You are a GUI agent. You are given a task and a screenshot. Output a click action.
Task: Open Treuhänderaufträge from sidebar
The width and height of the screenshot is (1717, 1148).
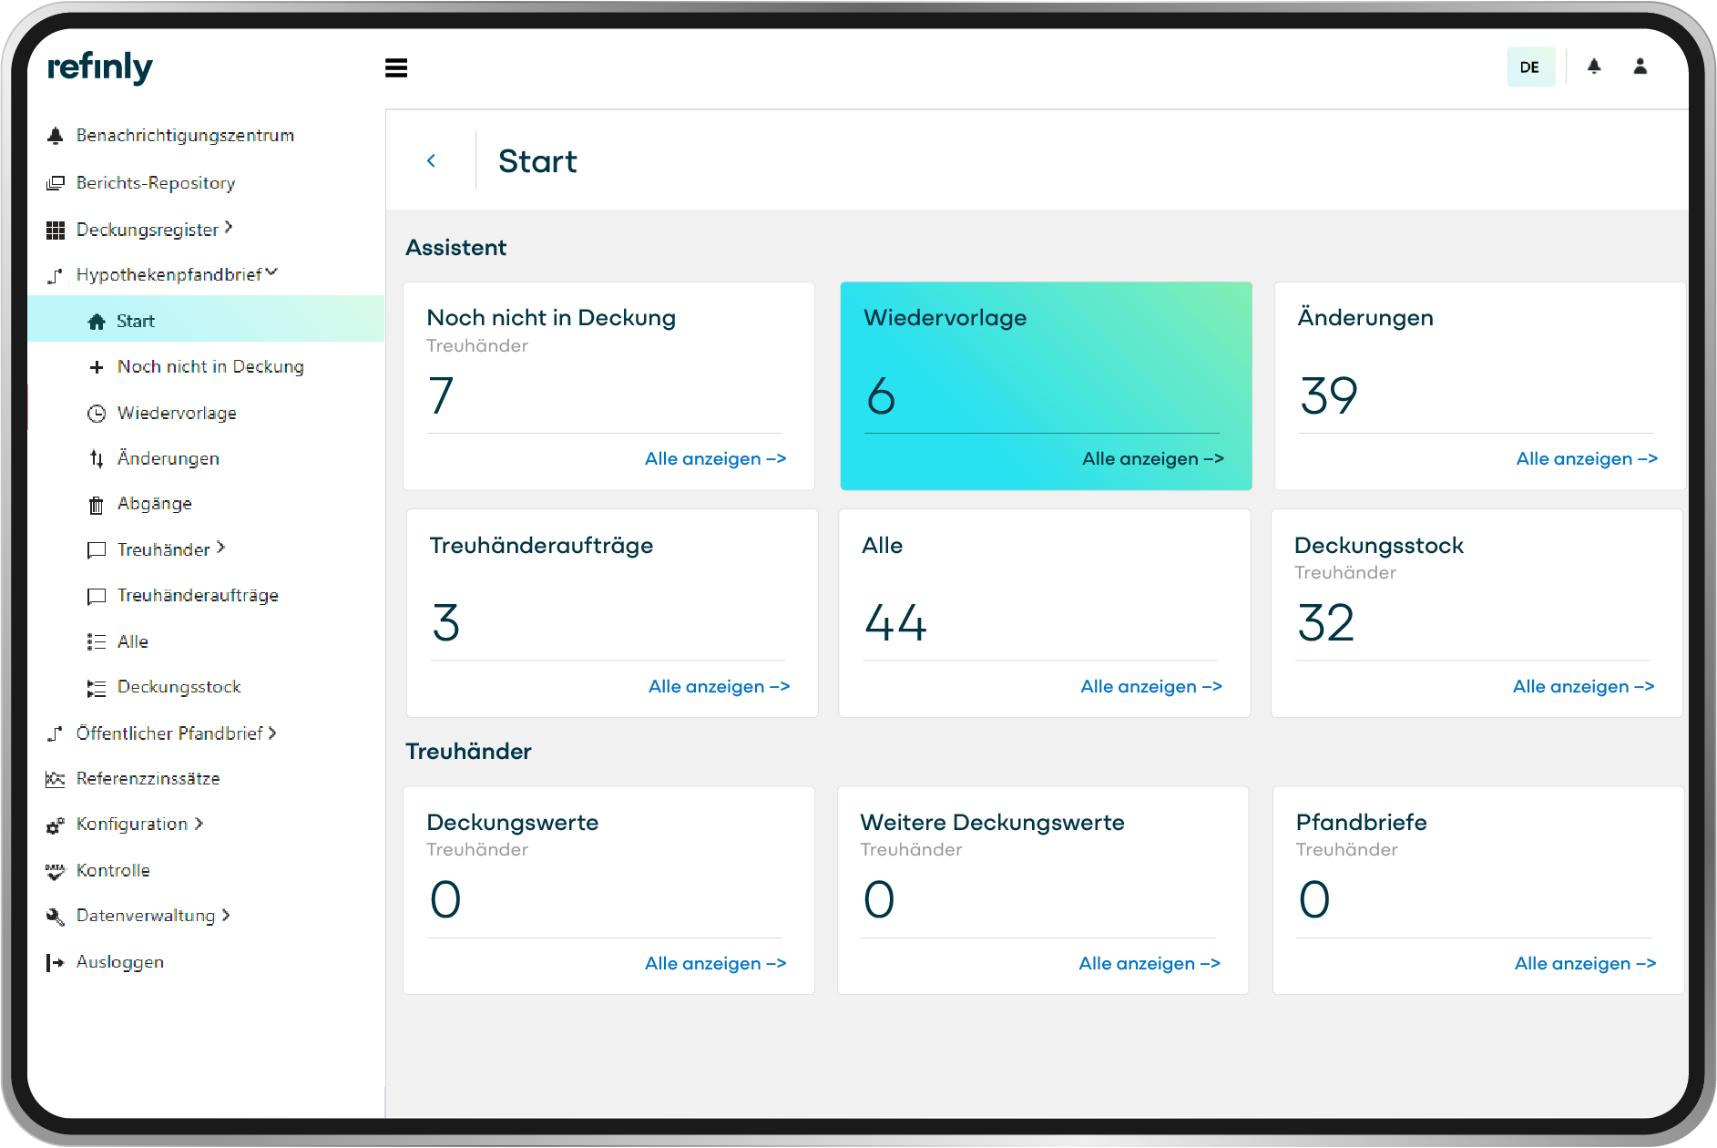tap(198, 595)
